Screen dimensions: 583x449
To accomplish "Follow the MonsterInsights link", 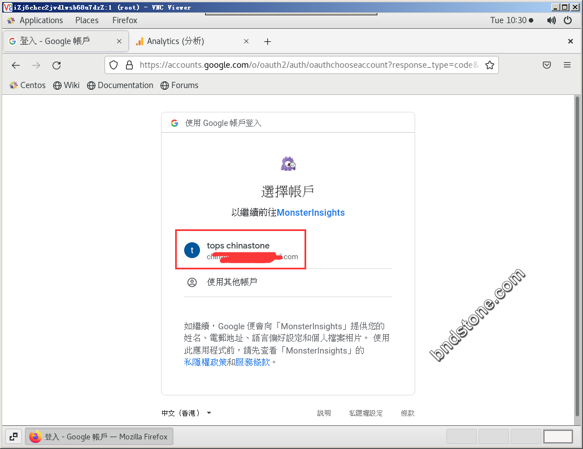I will (311, 212).
